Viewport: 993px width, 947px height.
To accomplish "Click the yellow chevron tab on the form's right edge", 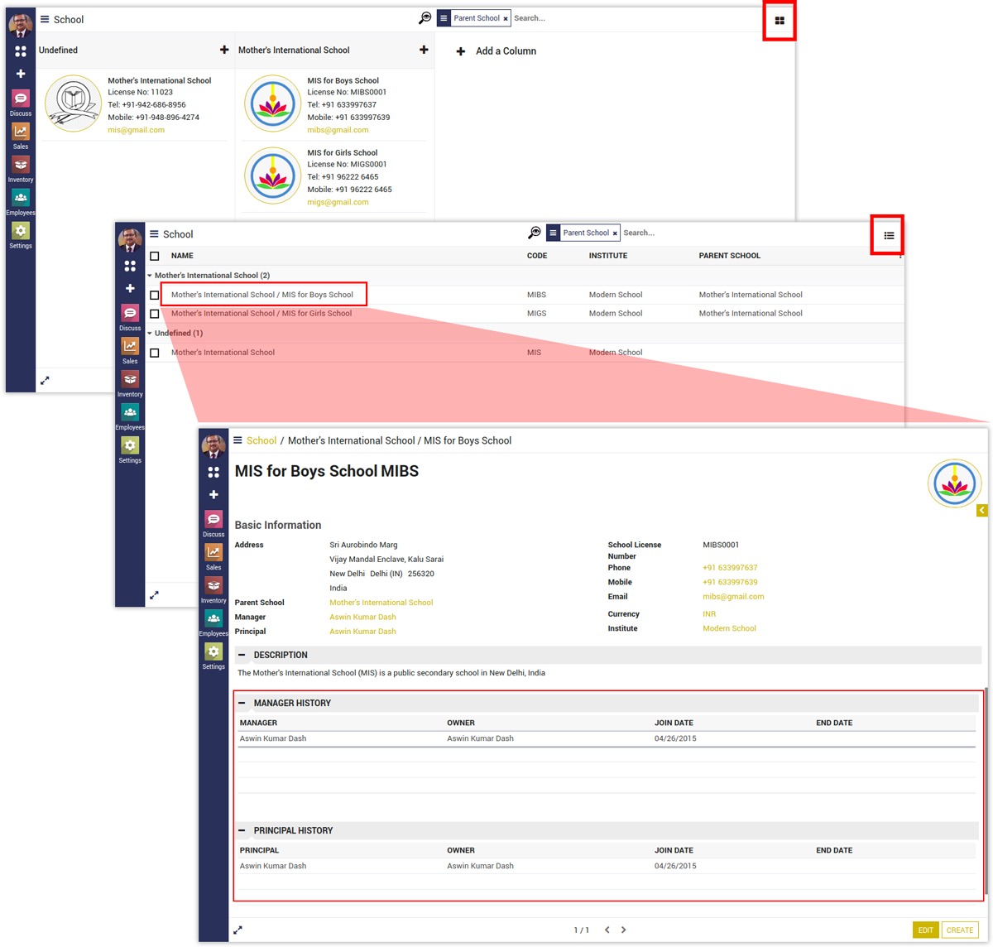I will click(x=981, y=511).
